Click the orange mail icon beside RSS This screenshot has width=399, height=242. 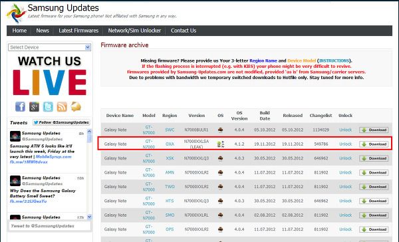[76, 106]
